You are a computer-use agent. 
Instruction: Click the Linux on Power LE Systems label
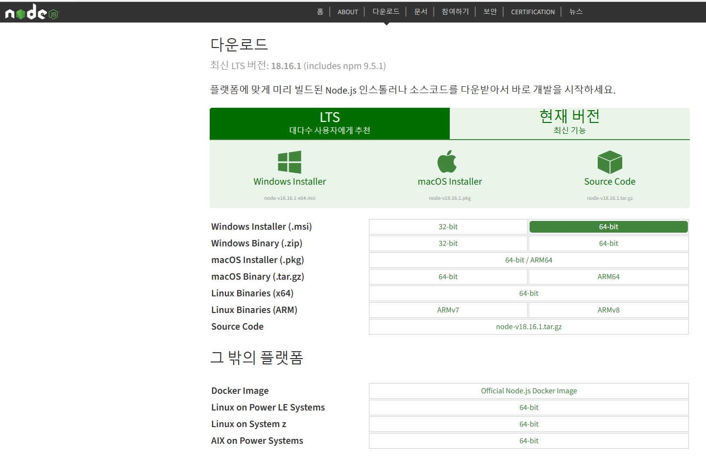268,408
